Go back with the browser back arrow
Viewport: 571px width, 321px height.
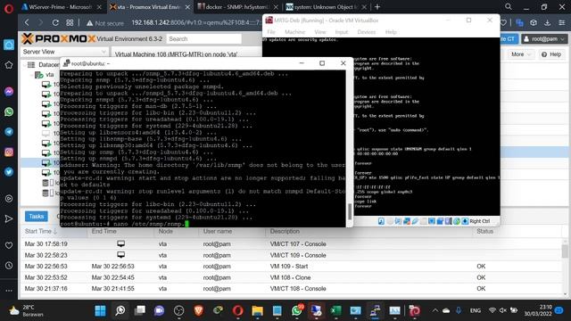coord(27,22)
